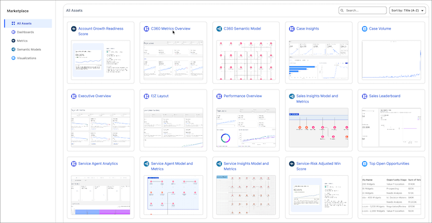432x223 pixels.
Task: Select All Assets in the sidebar
Action: click(x=28, y=23)
